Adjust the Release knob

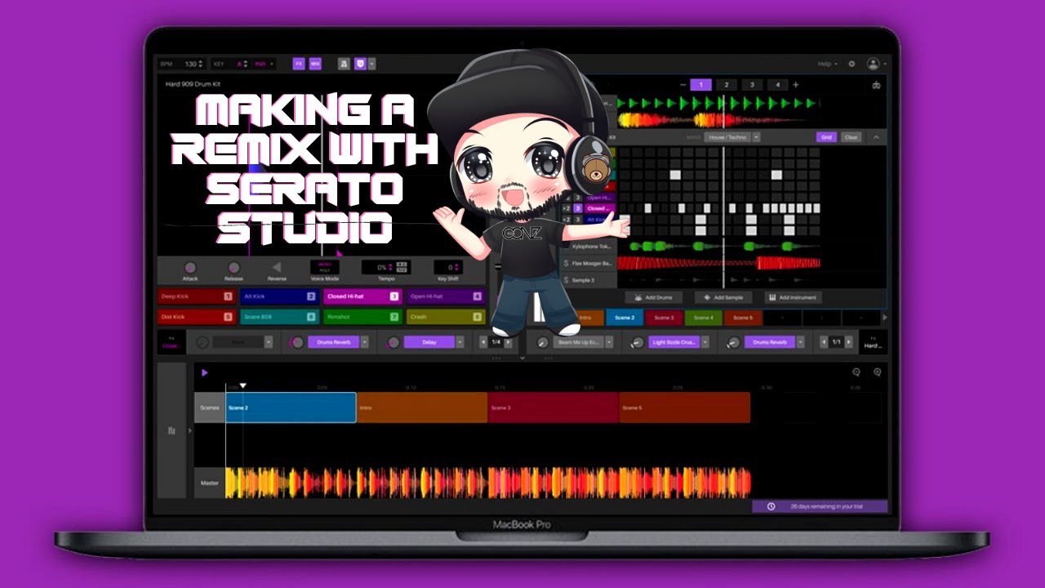[233, 267]
